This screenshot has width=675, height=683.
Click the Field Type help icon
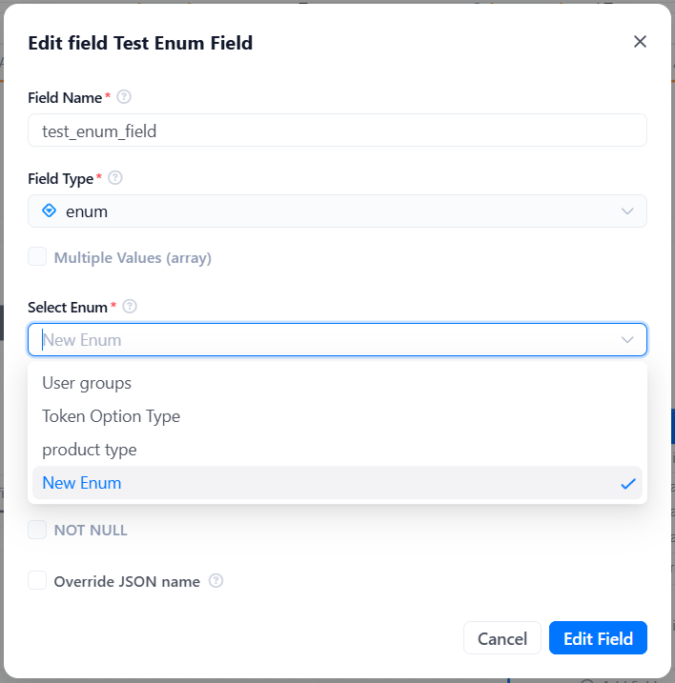click(115, 178)
